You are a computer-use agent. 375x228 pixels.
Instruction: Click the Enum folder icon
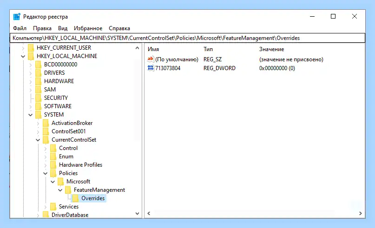53,156
